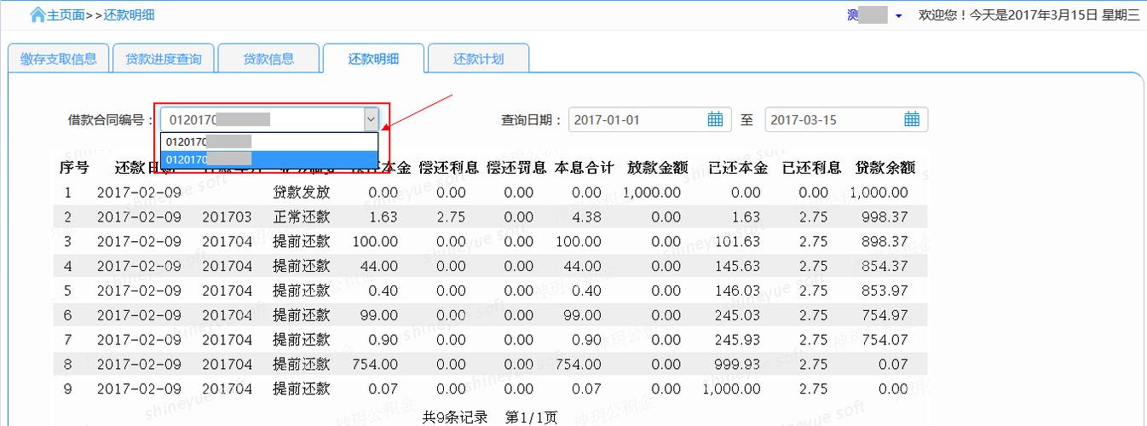The height and width of the screenshot is (426, 1147).
Task: Click 贷款余额 value 898.37
Action: click(883, 242)
